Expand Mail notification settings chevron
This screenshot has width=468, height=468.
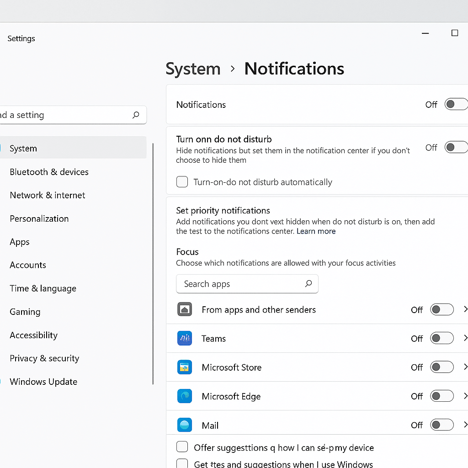tap(465, 425)
